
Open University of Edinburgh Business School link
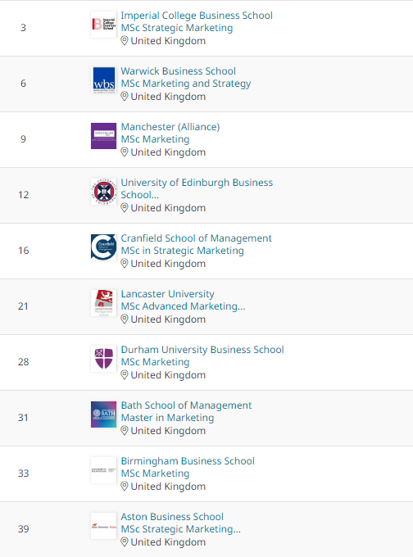click(x=197, y=188)
